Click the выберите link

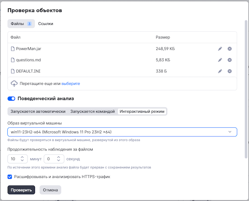71,83
